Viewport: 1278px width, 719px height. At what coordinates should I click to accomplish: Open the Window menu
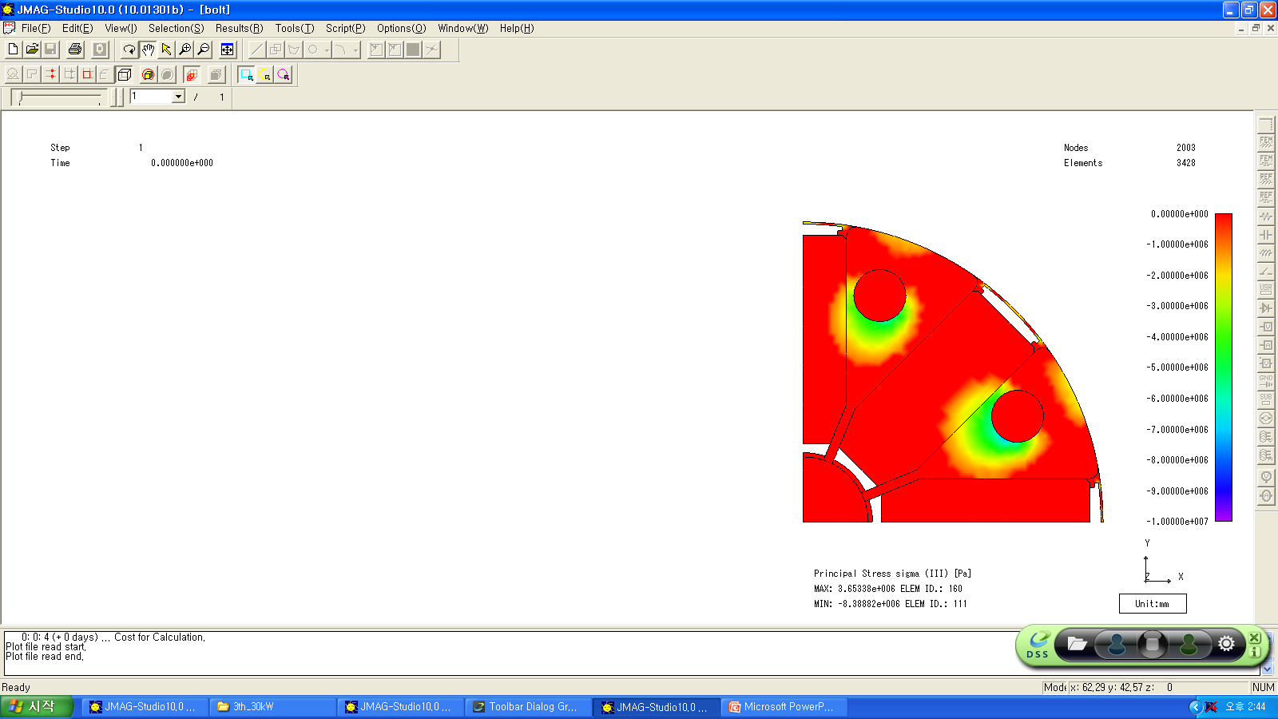[x=462, y=28]
